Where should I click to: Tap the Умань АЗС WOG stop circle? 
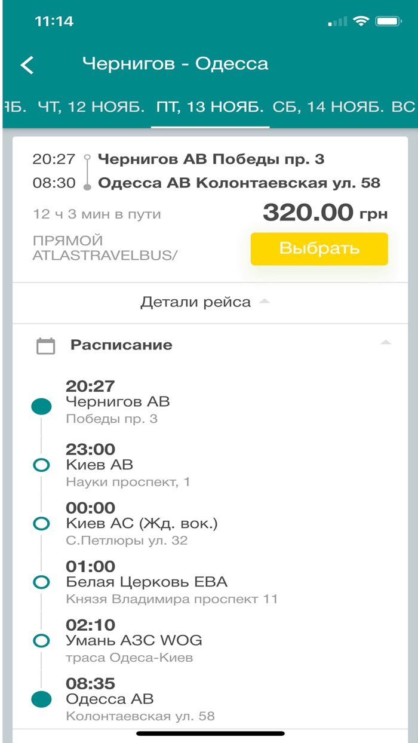pos(41,640)
